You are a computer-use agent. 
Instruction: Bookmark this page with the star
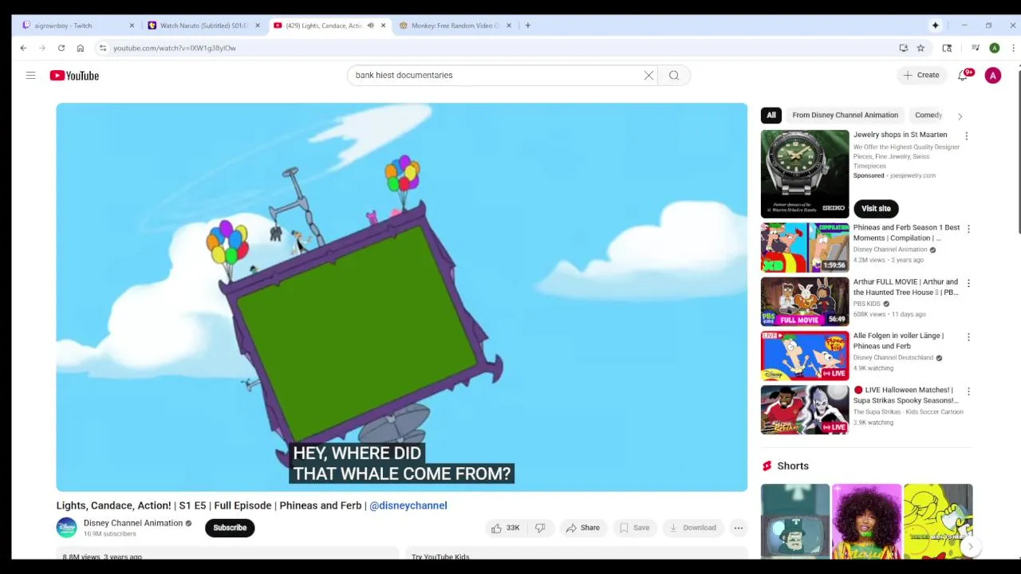[x=920, y=48]
